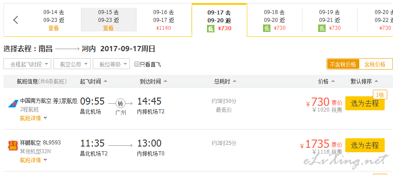The image size is (393, 175).
Task: Go to previous dates with left arrow
Action: [16, 20]
